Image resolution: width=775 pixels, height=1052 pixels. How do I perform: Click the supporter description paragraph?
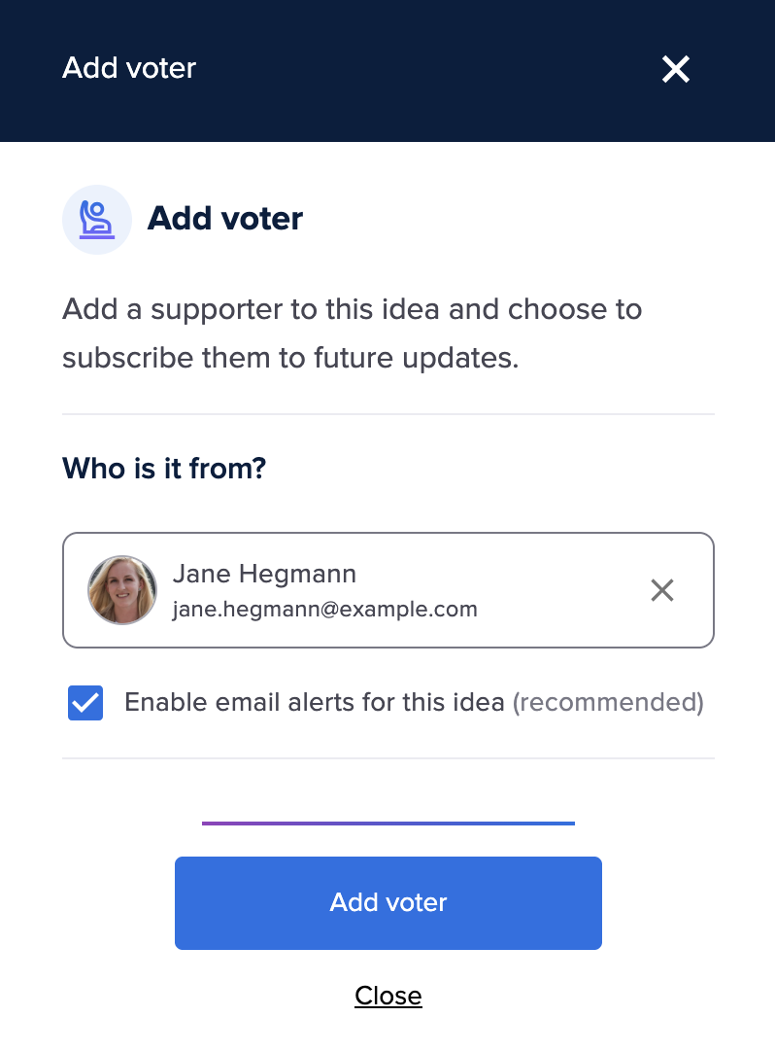[x=352, y=333]
